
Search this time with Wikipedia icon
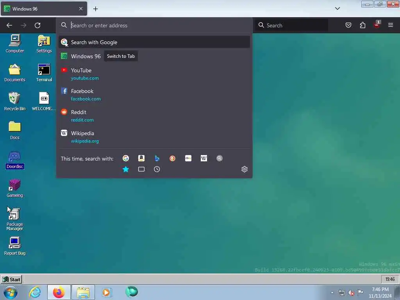click(x=204, y=159)
